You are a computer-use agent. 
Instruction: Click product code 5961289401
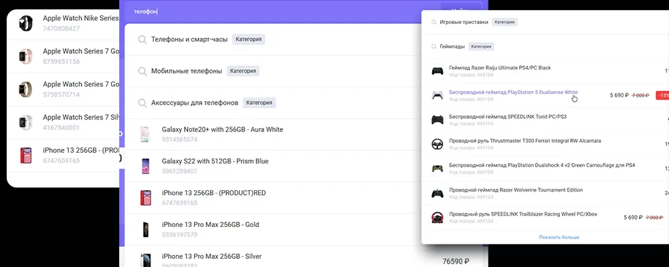179,171
